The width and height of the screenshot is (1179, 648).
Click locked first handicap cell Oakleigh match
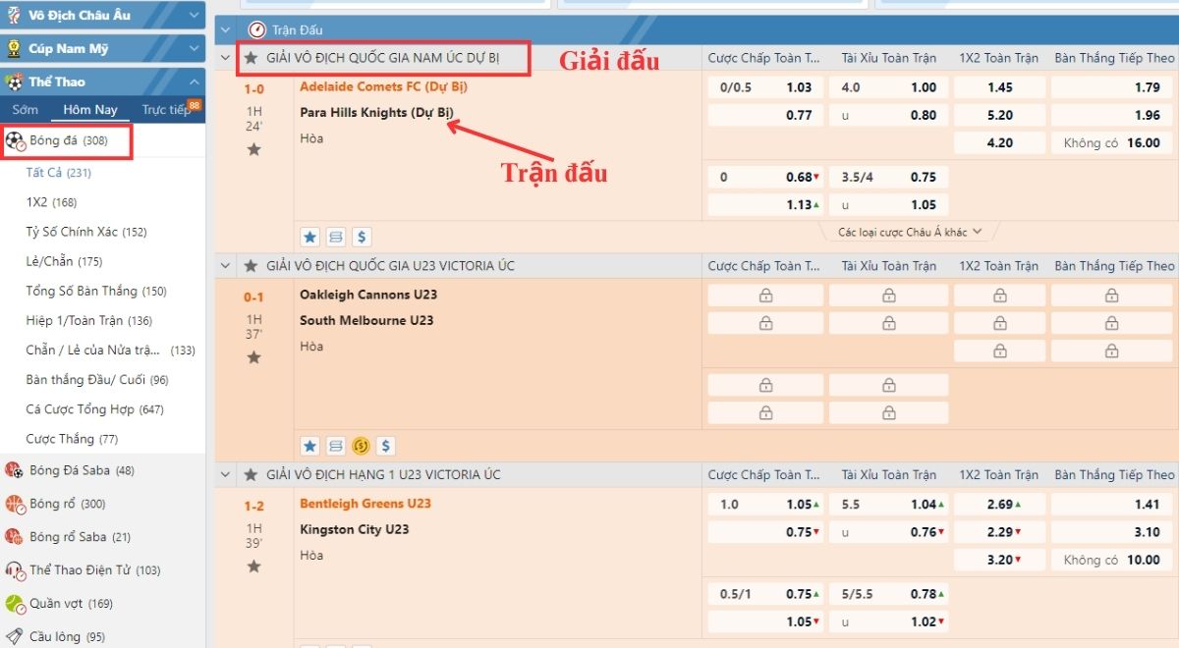click(765, 296)
